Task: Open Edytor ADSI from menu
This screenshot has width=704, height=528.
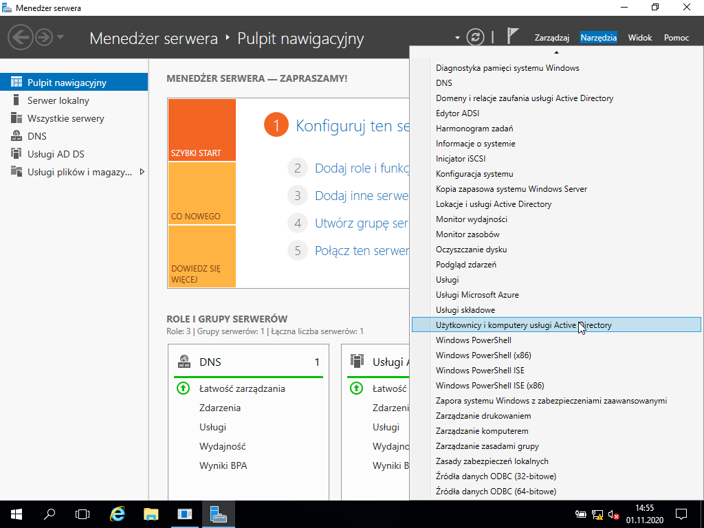Action: tap(556, 113)
